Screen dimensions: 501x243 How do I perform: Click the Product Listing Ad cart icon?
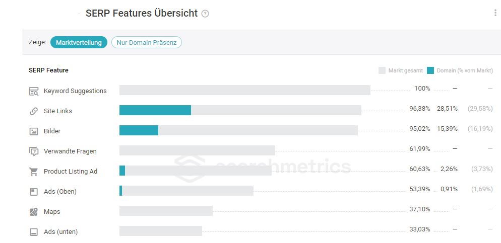pyautogui.click(x=34, y=172)
